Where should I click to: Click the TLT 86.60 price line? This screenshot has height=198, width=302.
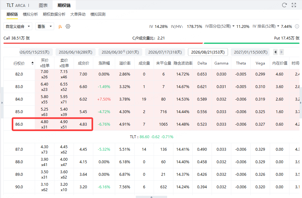(151, 137)
